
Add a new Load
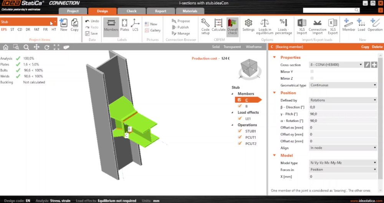pyautogui.click(x=361, y=25)
